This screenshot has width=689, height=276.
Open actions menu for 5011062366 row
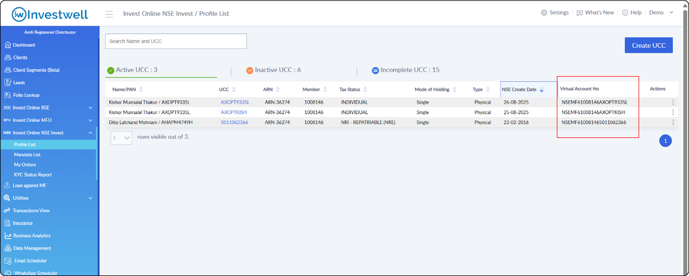673,122
